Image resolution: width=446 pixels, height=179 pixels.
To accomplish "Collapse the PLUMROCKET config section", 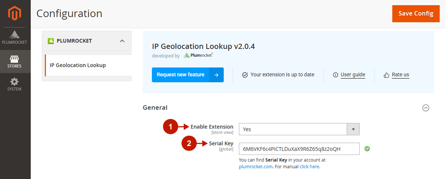I will click(87, 41).
